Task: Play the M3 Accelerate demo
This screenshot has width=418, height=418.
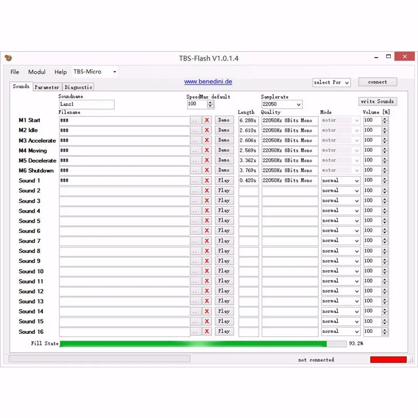Action: coord(224,140)
